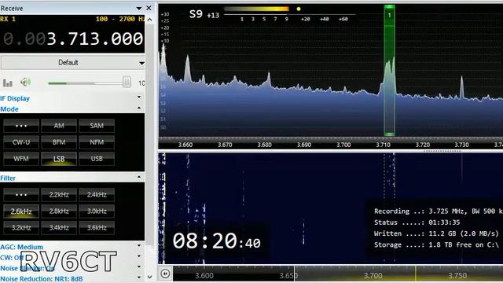
Task: Set filter to 2.8kHz
Action: pos(59,211)
